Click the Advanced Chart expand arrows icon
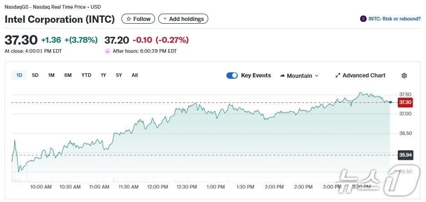Screen dimensions: 426x202 [x=338, y=76]
